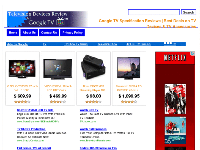Image resolution: width=200 pixels, height=150 pixels.
Task: Click the AdChoices icon on Netflix ad
Action: pyautogui.click(x=193, y=54)
